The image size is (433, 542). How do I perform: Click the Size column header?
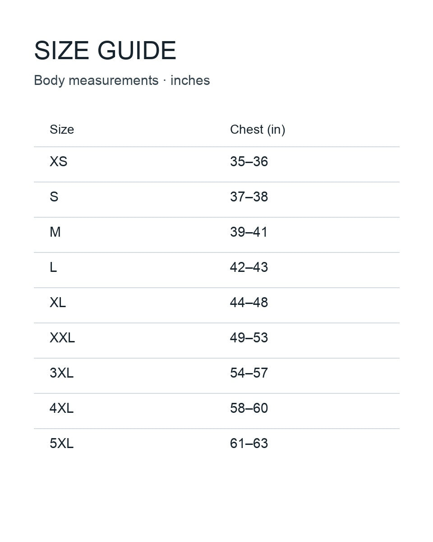(62, 130)
